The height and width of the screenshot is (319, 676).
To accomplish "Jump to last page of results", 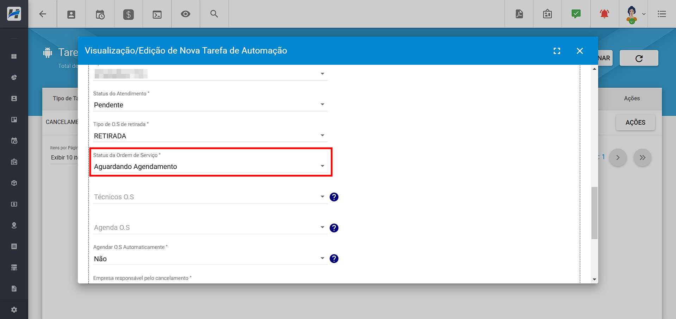I will (x=642, y=157).
